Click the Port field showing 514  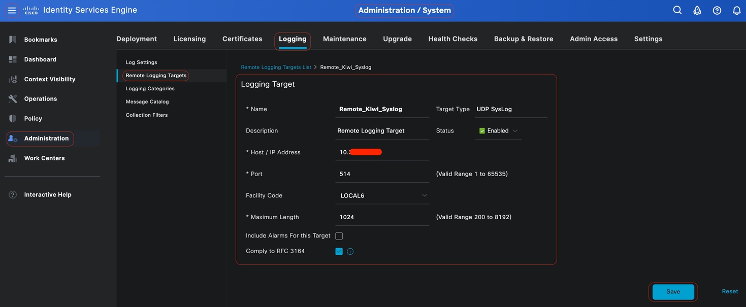point(382,174)
